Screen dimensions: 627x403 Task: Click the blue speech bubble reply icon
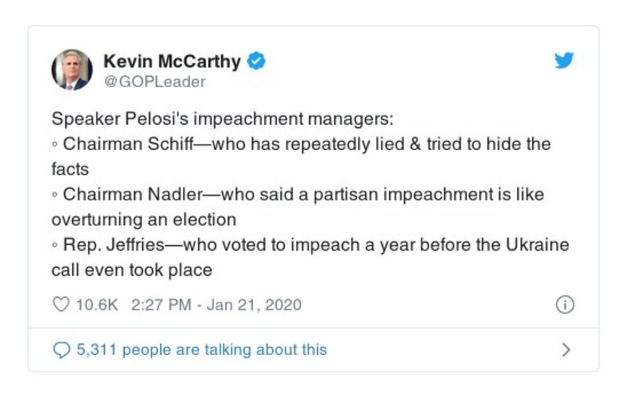click(61, 350)
